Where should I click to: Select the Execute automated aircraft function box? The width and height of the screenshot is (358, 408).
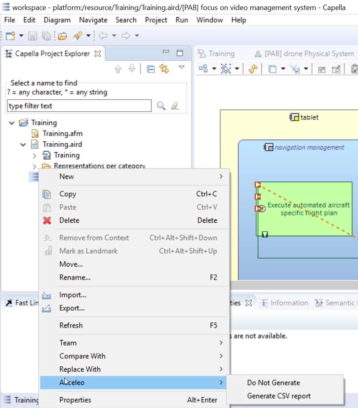[x=304, y=209]
